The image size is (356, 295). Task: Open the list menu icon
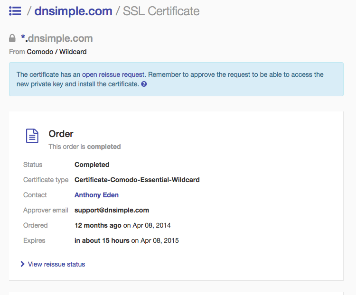point(15,11)
